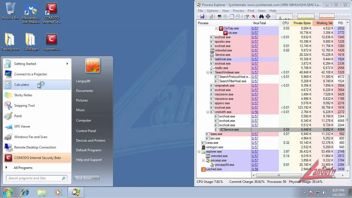Select the LANReapir folder on desktop
This screenshot has height=198, width=352.
pyautogui.click(x=31, y=42)
